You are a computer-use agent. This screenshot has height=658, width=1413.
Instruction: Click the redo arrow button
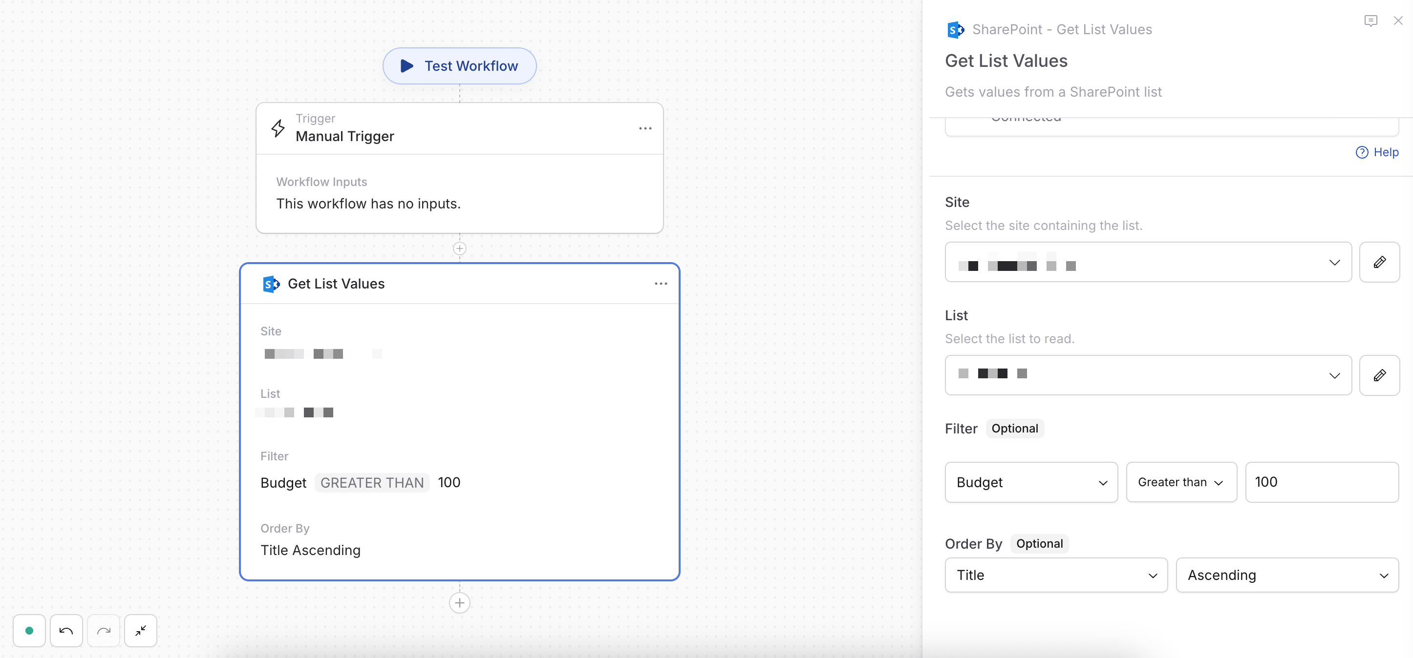point(103,631)
